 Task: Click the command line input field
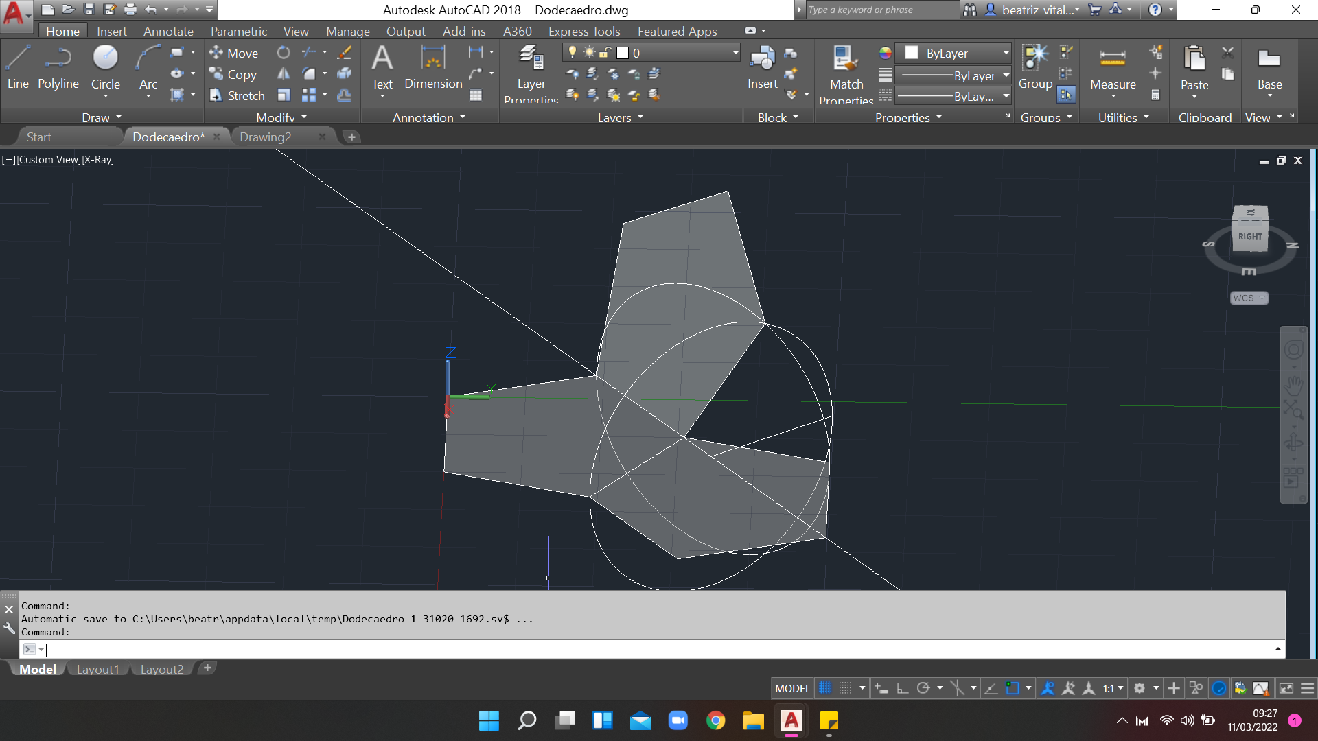click(652, 649)
